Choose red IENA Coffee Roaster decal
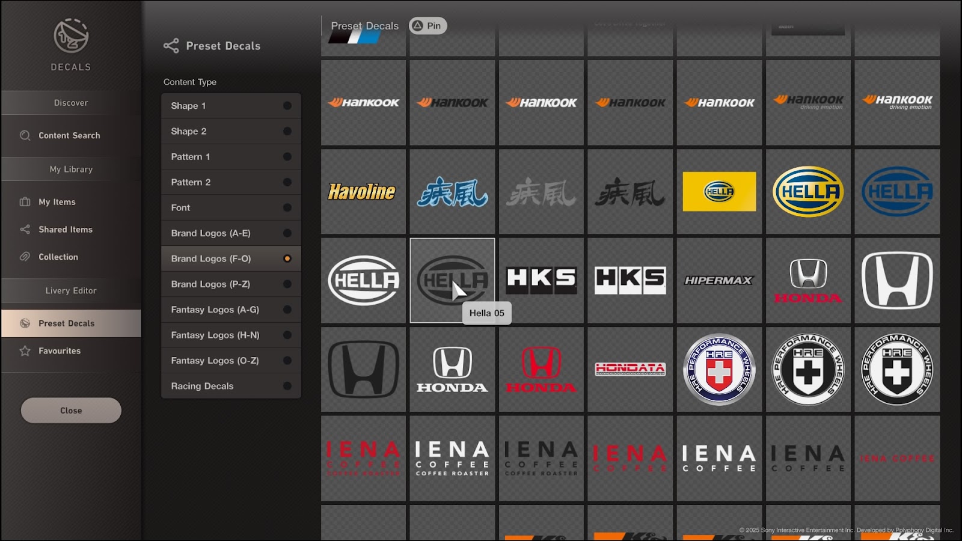The width and height of the screenshot is (962, 541). pos(363,459)
